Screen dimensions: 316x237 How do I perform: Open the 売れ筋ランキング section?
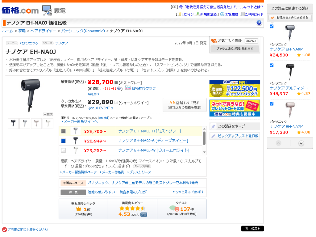coord(83,209)
